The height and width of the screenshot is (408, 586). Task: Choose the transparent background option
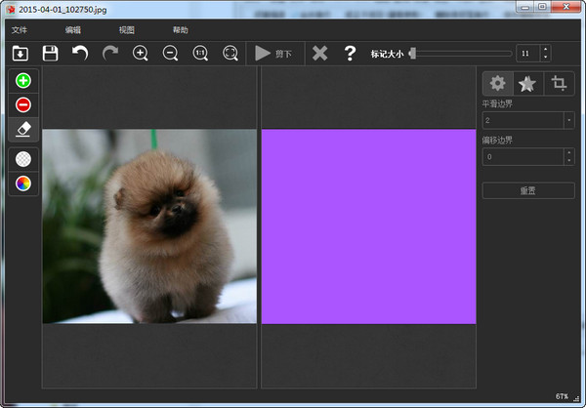coord(23,159)
